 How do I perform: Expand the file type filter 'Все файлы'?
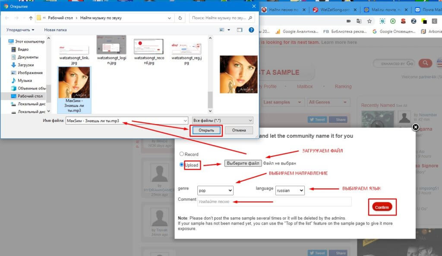pyautogui.click(x=223, y=121)
